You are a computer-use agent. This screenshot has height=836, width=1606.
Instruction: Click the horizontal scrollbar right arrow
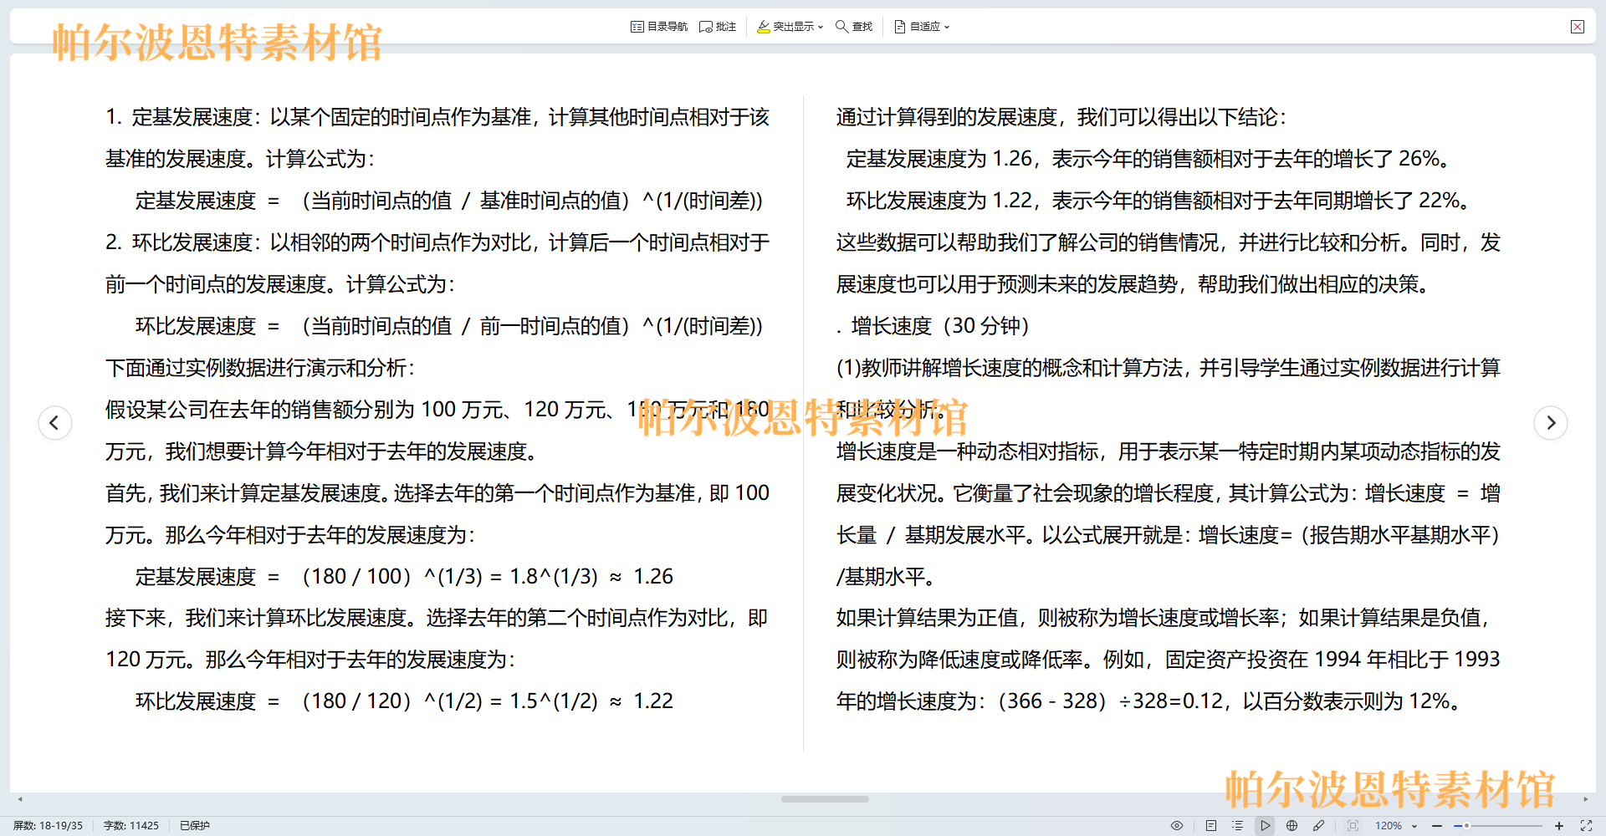click(1585, 799)
